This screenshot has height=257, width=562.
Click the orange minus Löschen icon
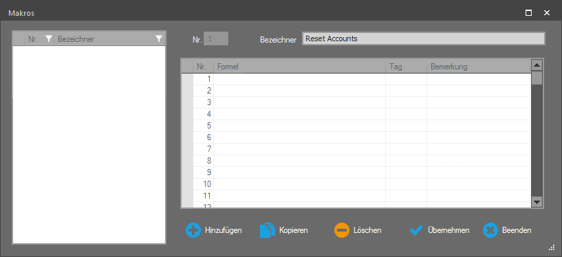point(342,230)
